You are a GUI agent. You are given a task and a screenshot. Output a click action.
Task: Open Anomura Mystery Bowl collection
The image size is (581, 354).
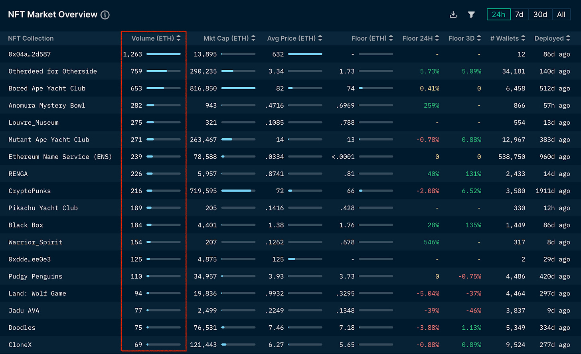pos(47,106)
